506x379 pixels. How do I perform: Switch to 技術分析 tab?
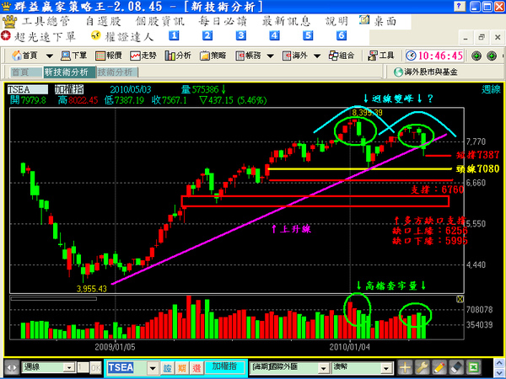pos(117,72)
